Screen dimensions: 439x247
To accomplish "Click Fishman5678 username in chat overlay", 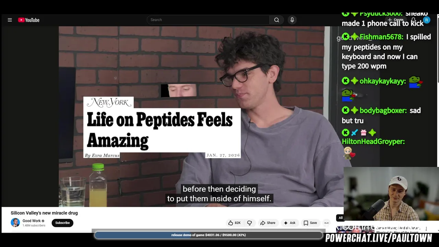I will [x=381, y=37].
